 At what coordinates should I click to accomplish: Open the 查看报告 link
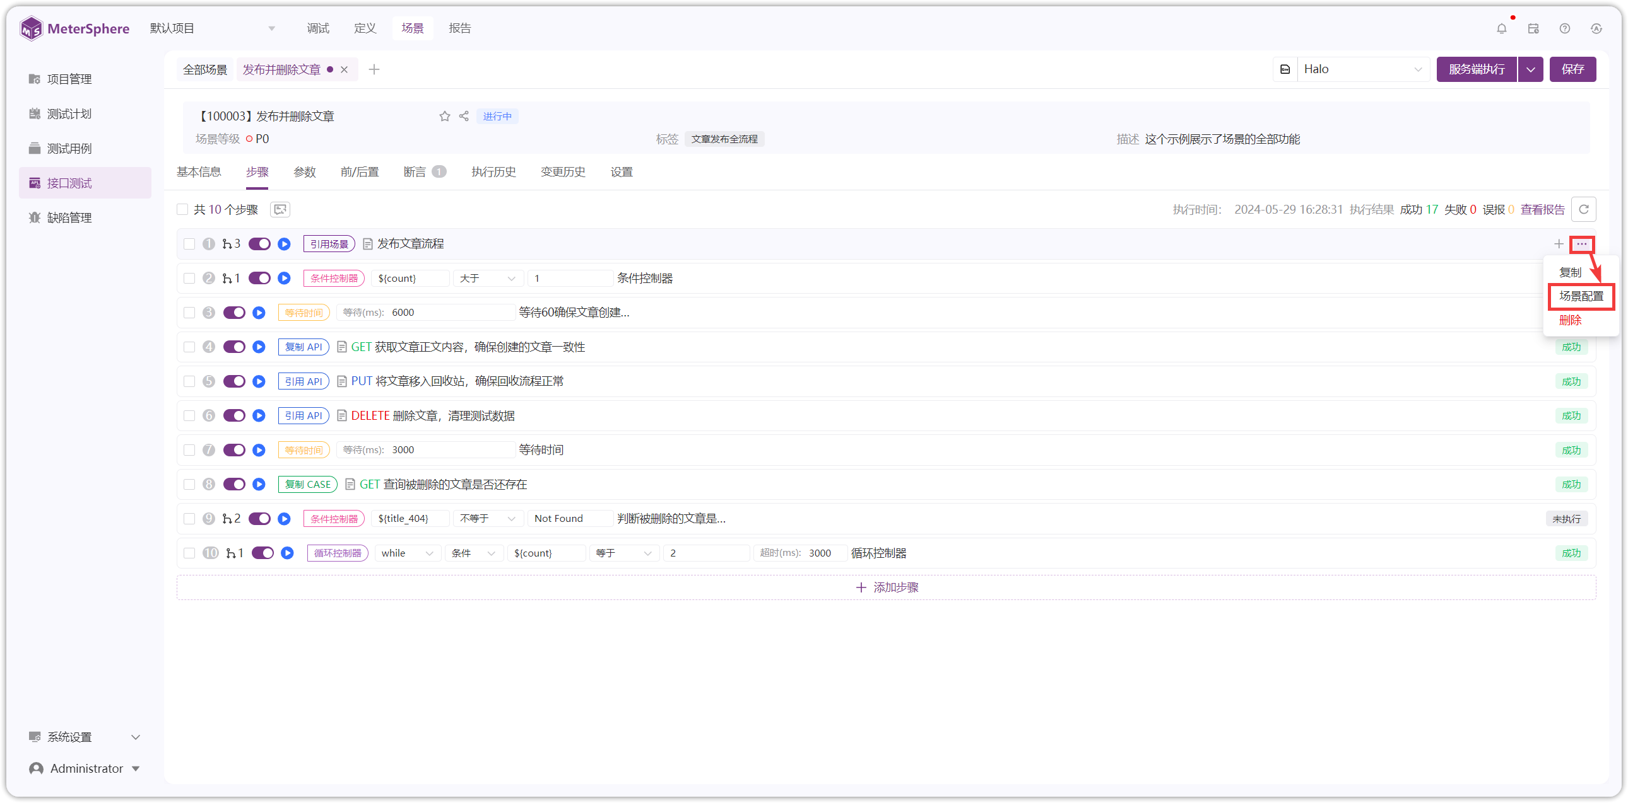pos(1542,210)
